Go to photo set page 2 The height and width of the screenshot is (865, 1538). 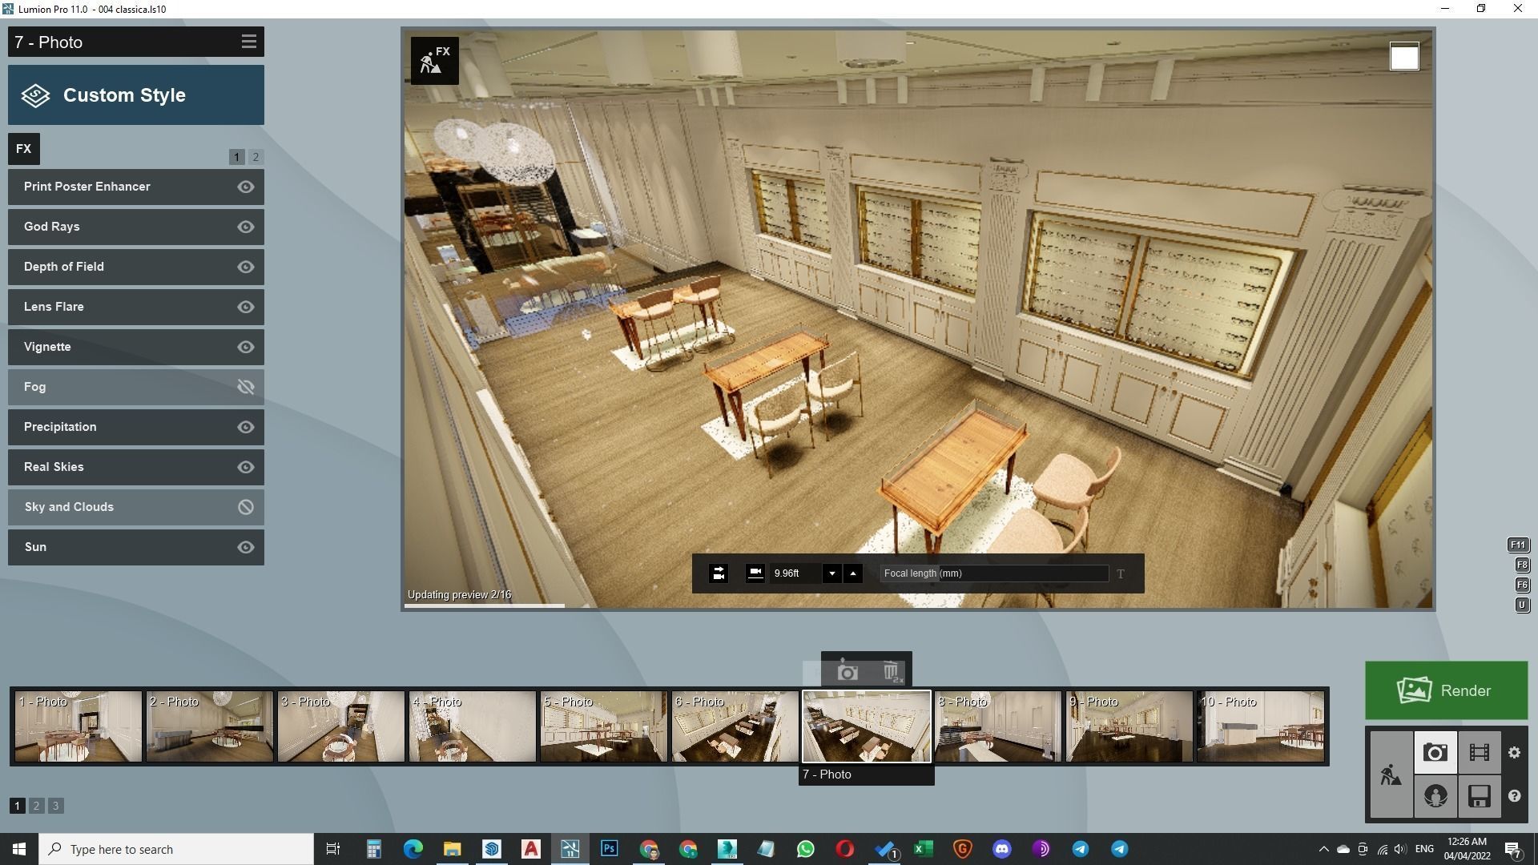(x=36, y=806)
